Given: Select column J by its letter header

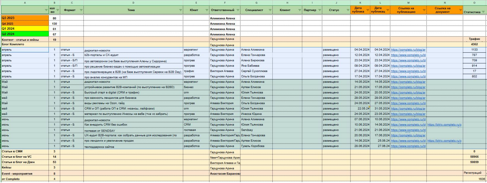Looking at the screenshot, I should [336, 3].
